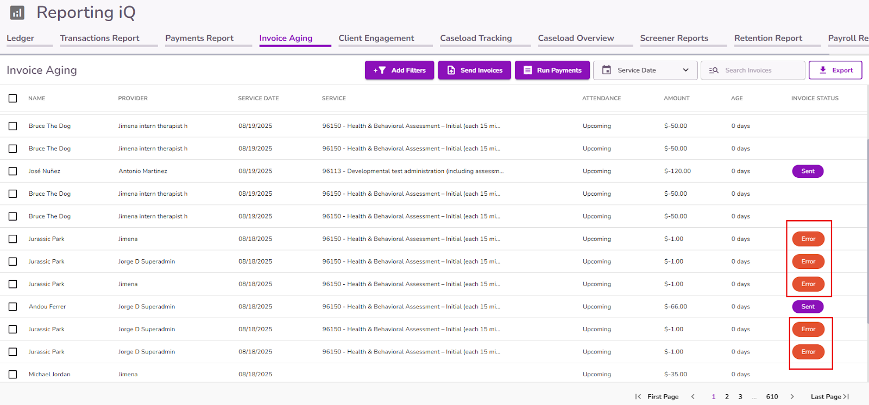Viewport: 869px width, 405px height.
Task: Go to first page using the skip-back icon
Action: (638, 397)
